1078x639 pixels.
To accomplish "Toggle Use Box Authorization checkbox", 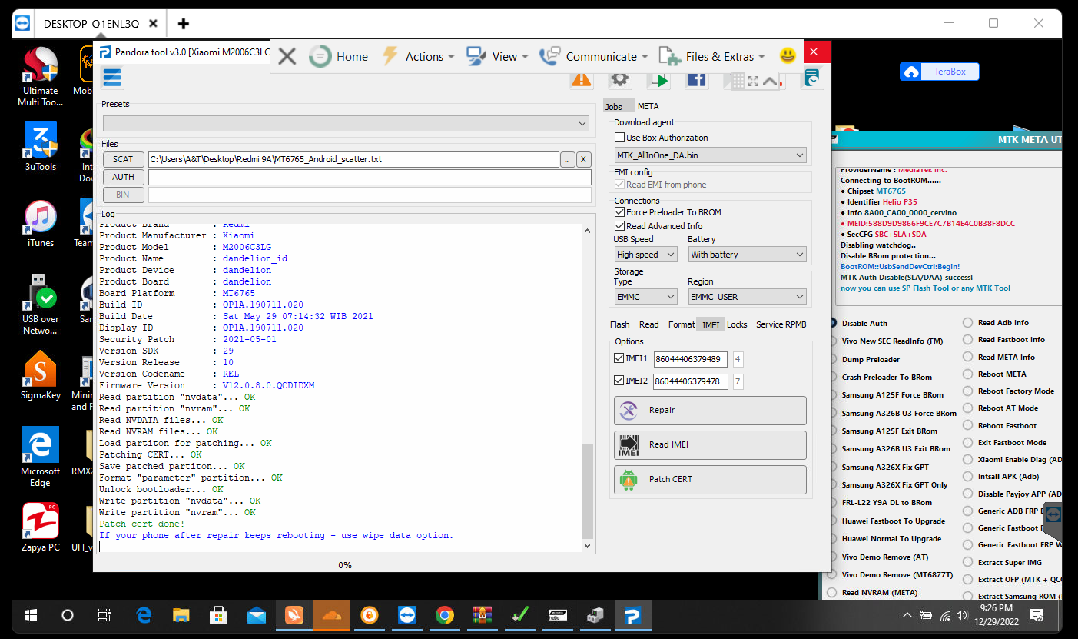I will click(620, 138).
